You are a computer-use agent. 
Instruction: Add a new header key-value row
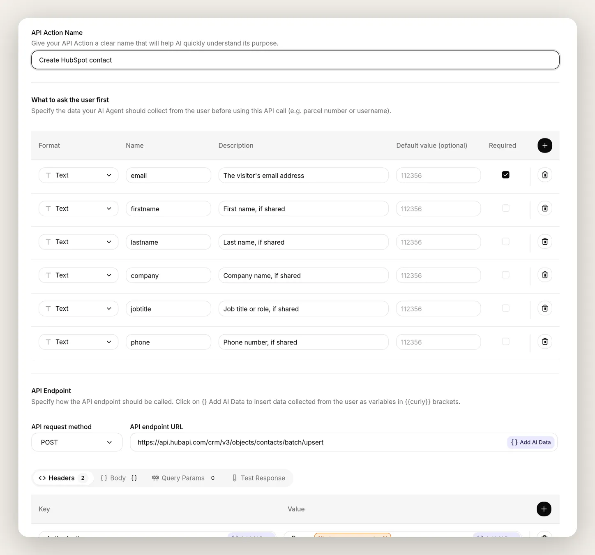(x=544, y=509)
